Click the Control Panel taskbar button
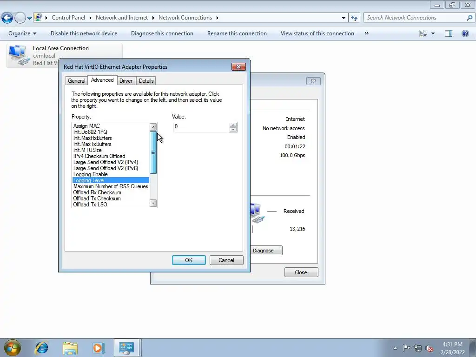Screen dimensions: 476x357 coord(126,348)
